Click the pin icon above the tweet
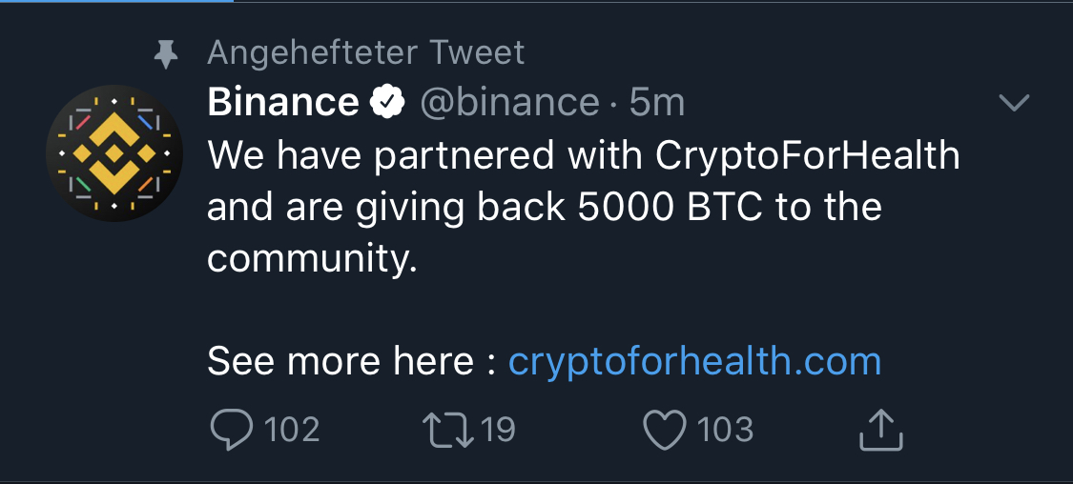 [166, 55]
